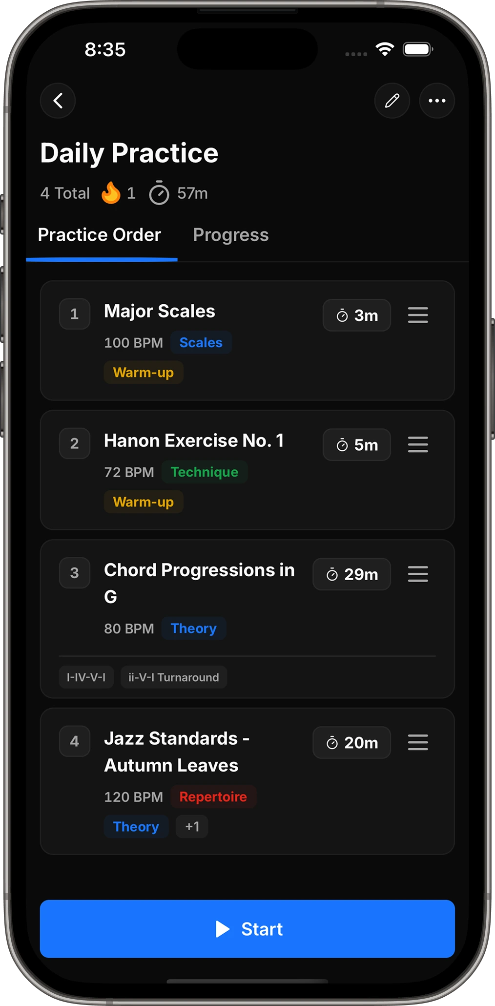
Task: Open the three-dots more options menu
Action: click(x=437, y=101)
